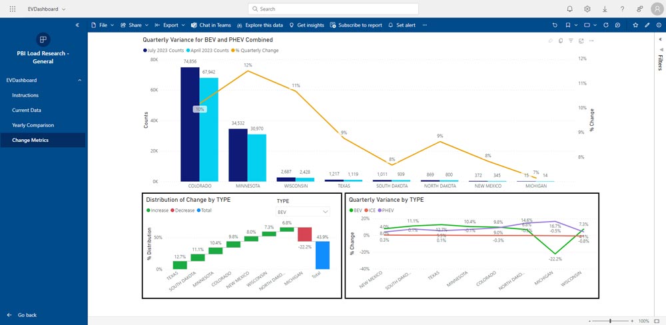Toggle the PHEV legend item in Quarterly Variance
This screenshot has height=325, width=666.
click(x=386, y=210)
